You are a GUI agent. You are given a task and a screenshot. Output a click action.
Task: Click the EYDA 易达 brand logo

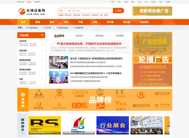tap(79, 104)
